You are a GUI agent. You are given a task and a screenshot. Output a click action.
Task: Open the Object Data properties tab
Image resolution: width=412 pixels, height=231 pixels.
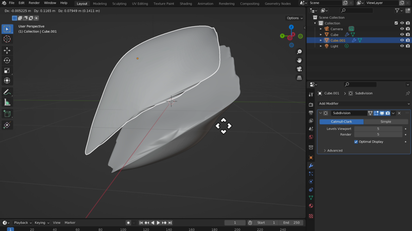[311, 198]
